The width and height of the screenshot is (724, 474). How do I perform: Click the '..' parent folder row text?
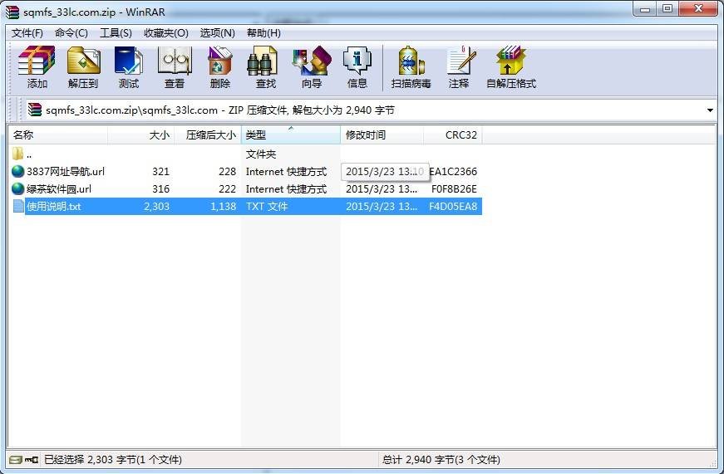29,155
